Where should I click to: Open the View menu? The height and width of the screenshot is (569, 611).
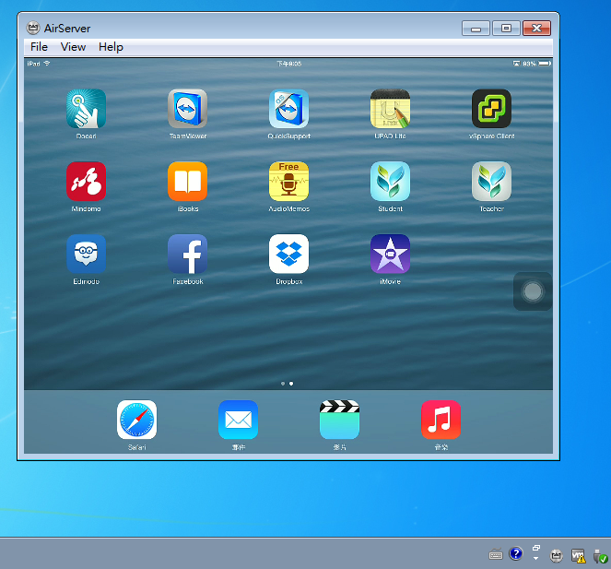pyautogui.click(x=73, y=47)
